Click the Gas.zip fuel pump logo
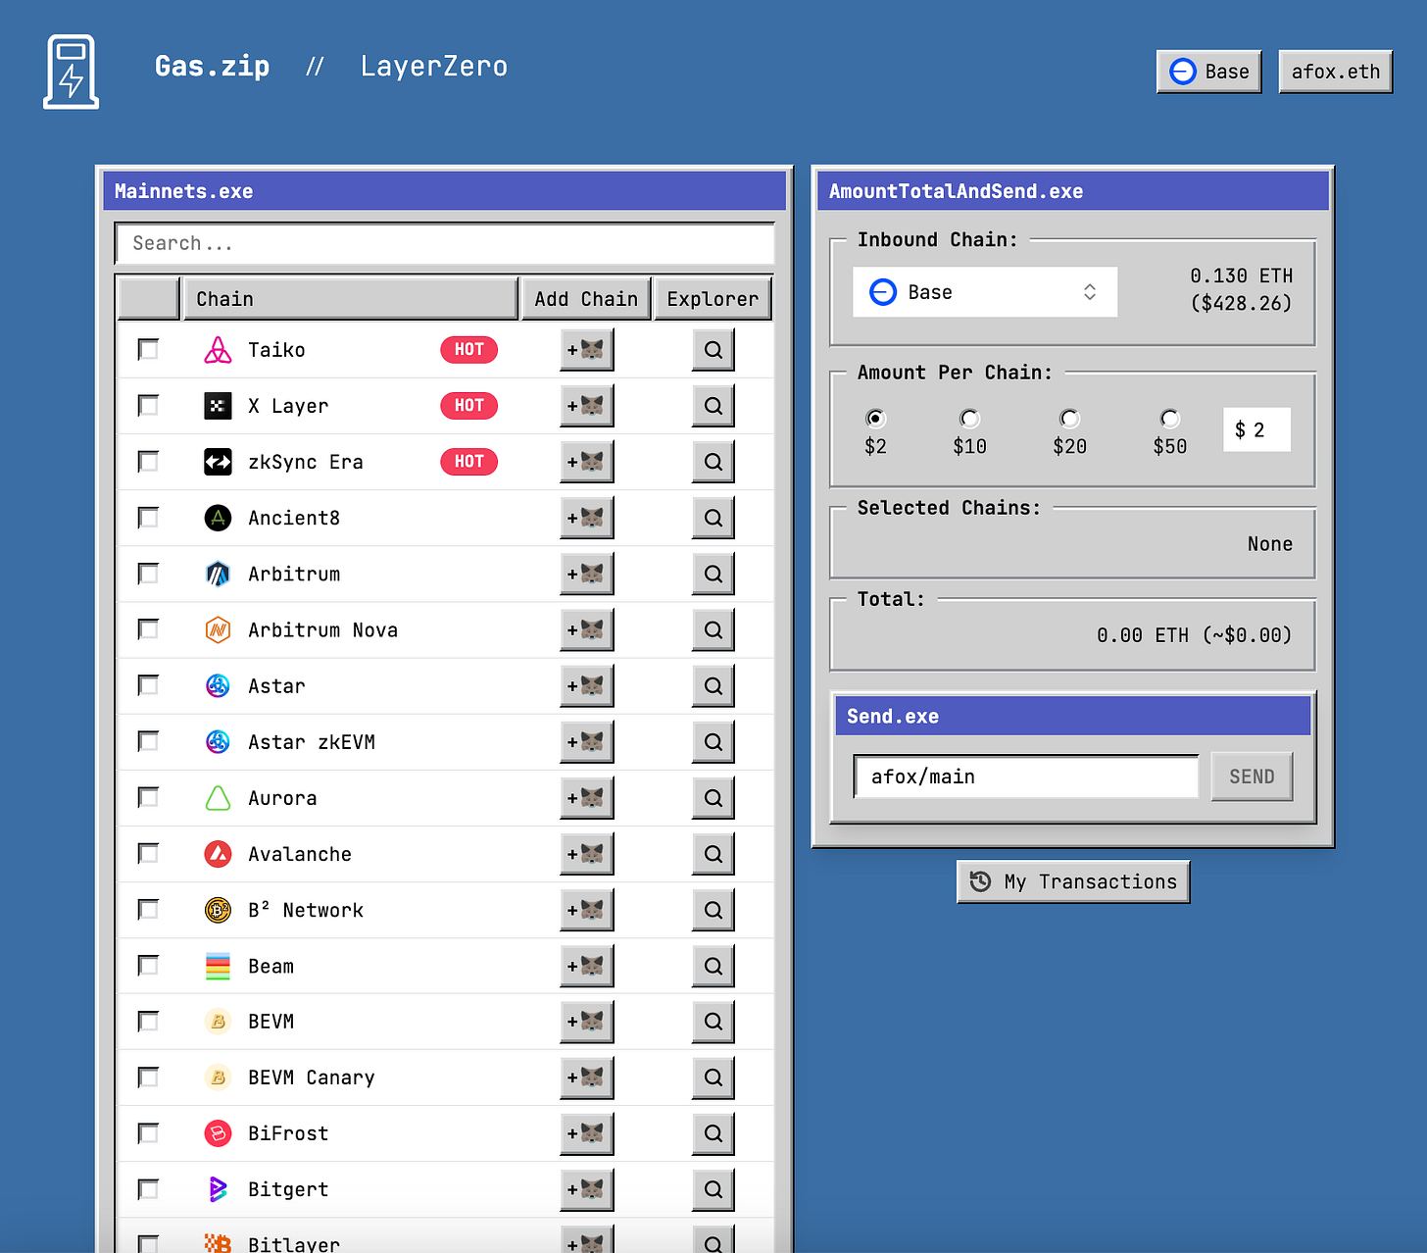1427x1253 pixels. coord(72,72)
